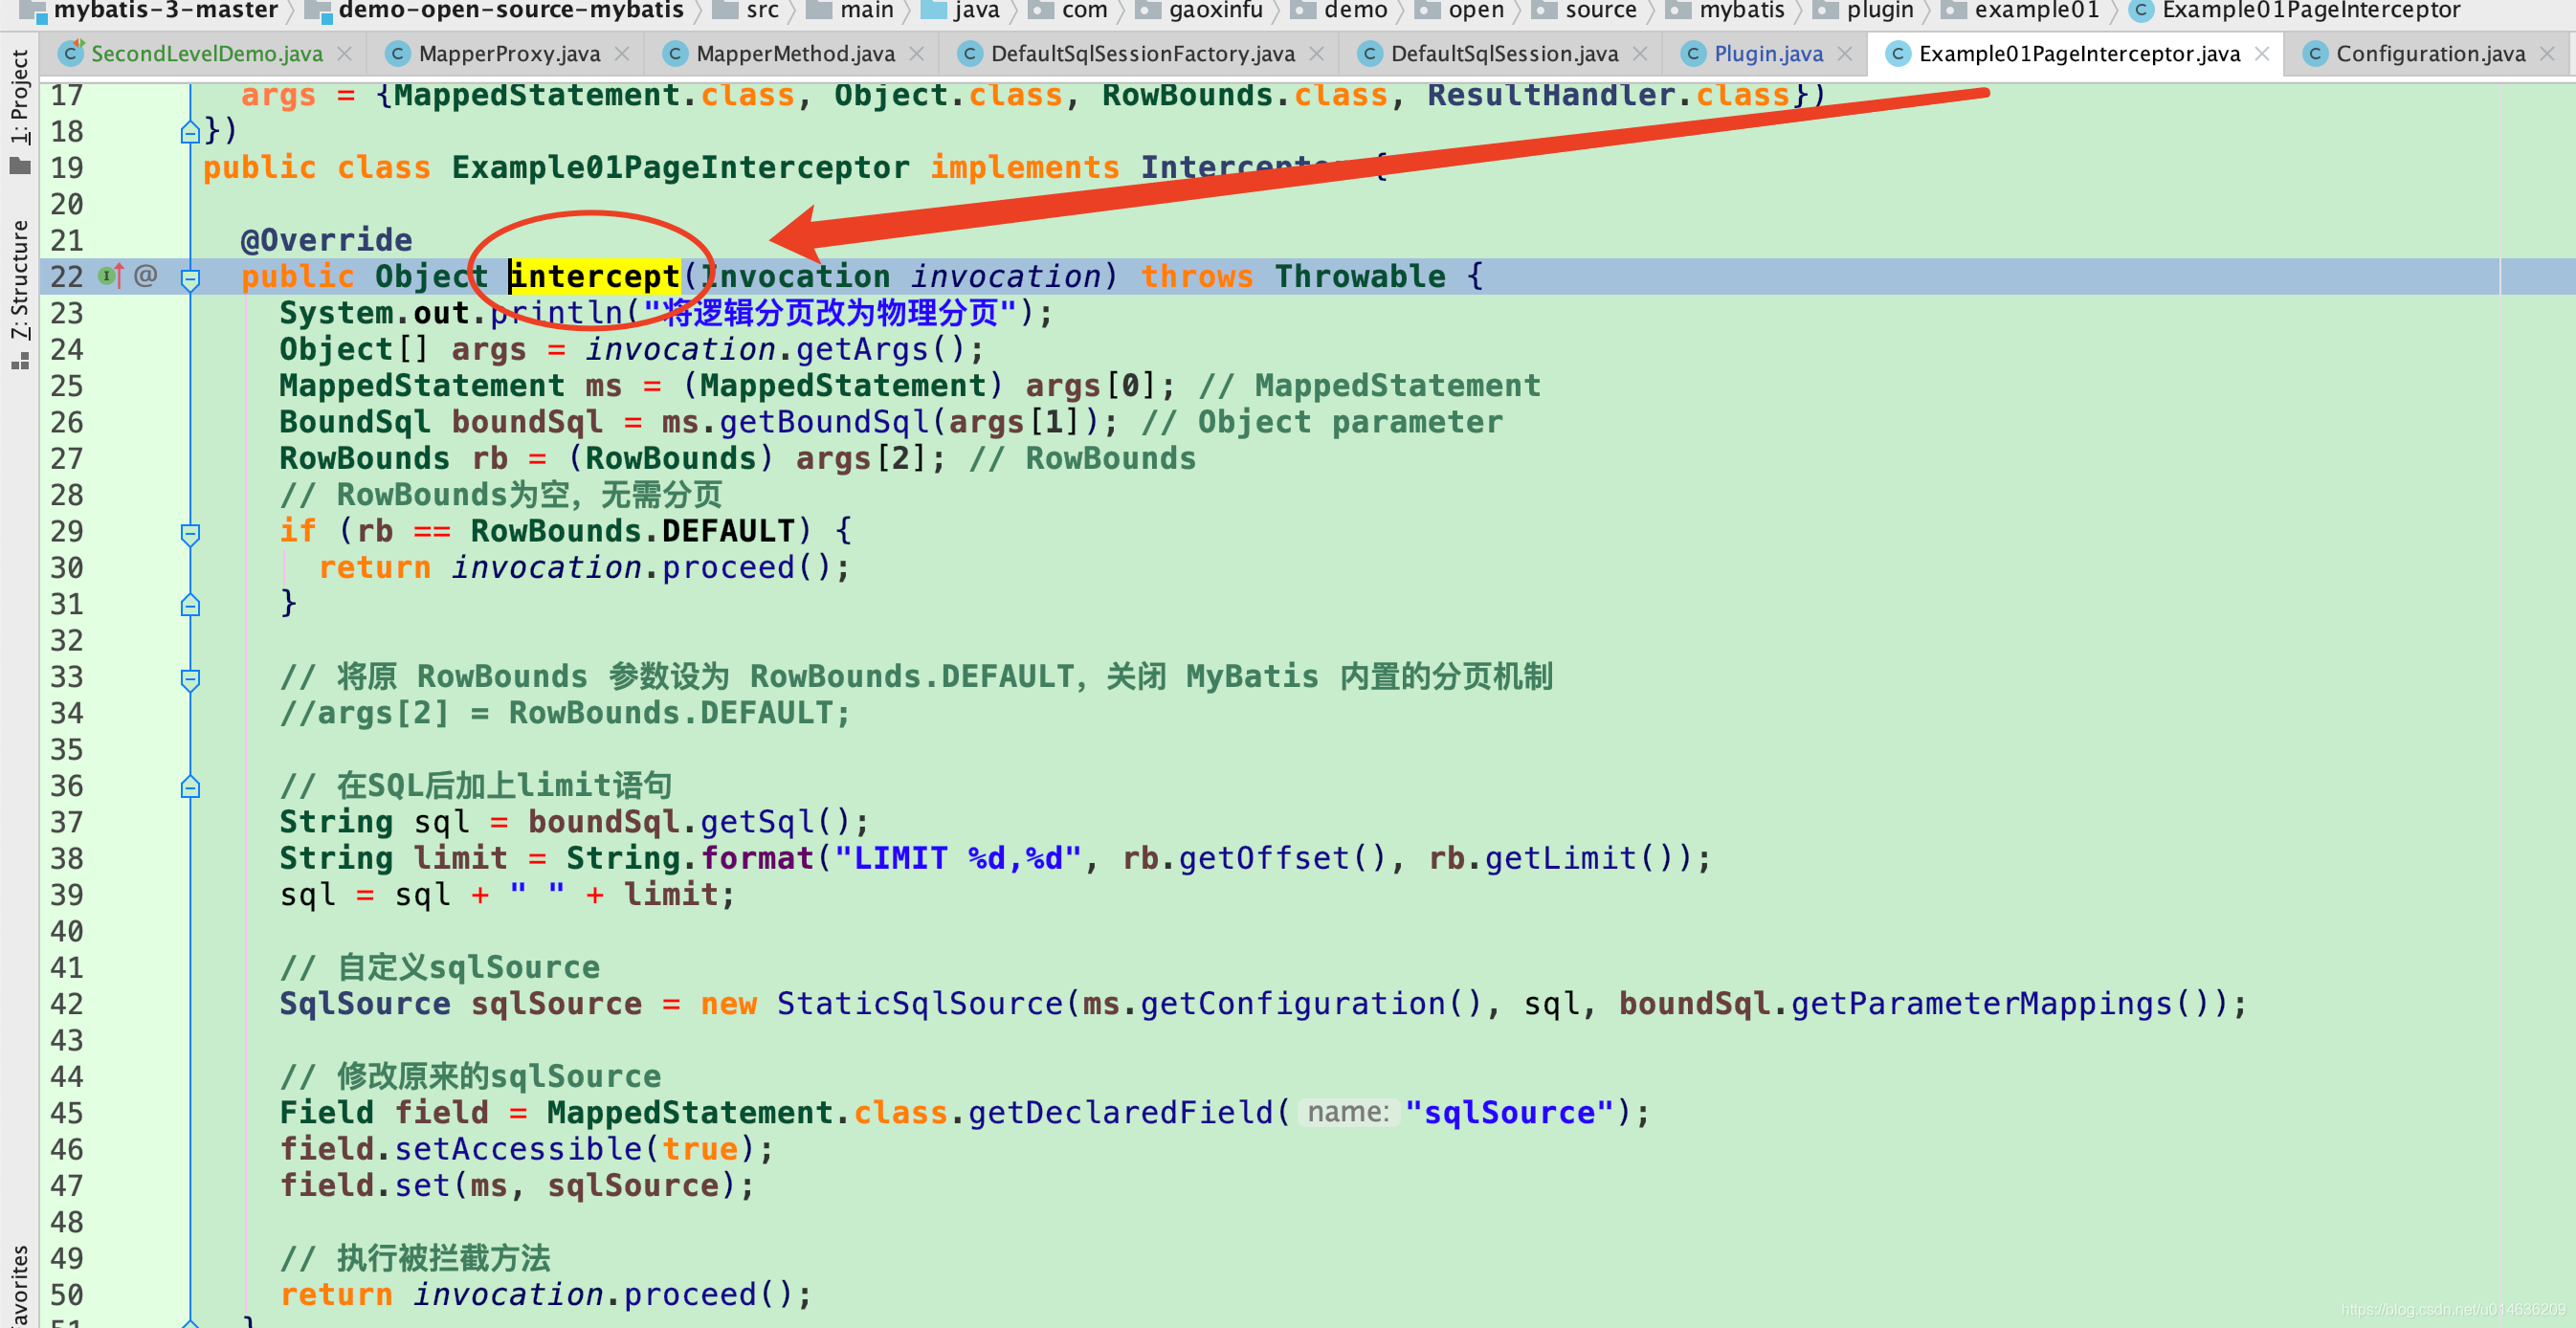Collapse the annotation fold marker on line 18
The height and width of the screenshot is (1328, 2576).
(x=190, y=131)
